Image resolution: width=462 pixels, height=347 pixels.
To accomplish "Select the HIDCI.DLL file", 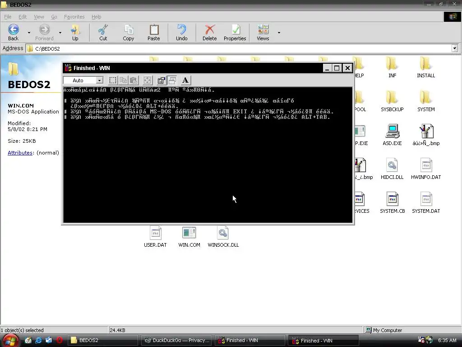I will [x=392, y=169].
